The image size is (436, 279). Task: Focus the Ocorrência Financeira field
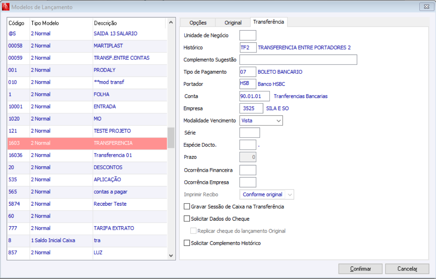248,170
